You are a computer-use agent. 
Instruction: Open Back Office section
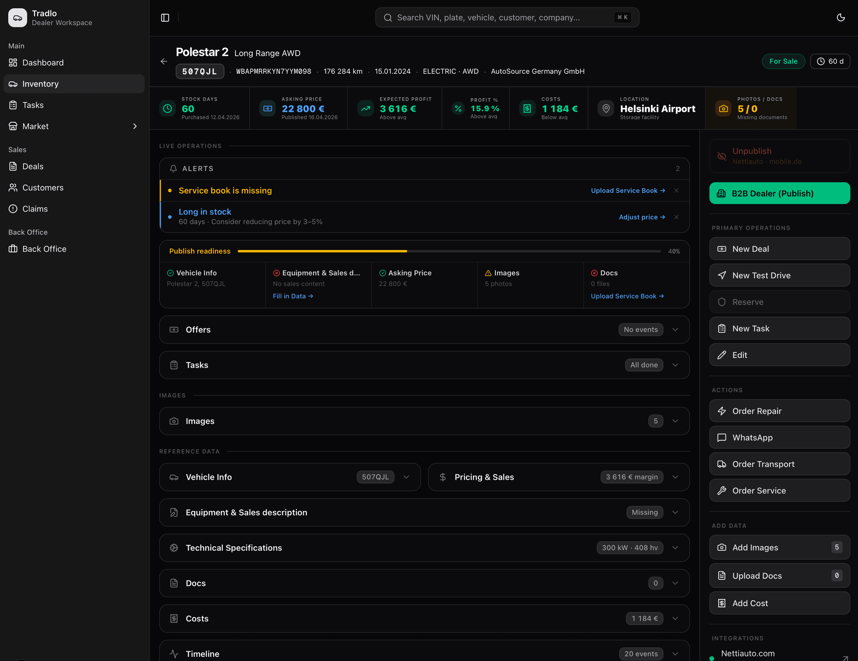pyautogui.click(x=74, y=249)
